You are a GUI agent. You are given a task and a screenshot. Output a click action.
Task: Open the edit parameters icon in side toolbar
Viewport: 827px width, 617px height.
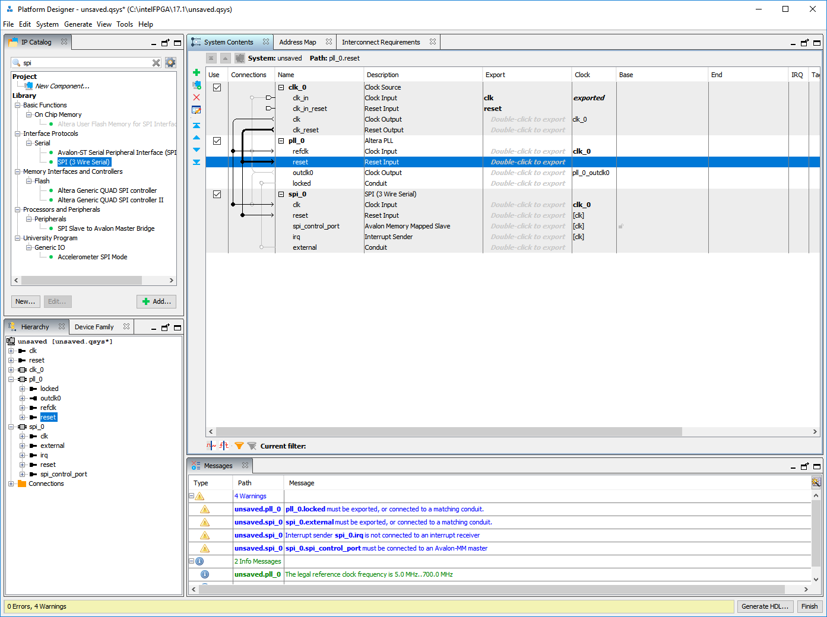[197, 110]
